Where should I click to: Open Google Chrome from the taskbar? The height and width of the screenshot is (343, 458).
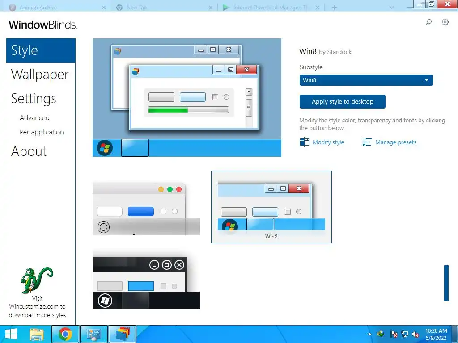(x=65, y=334)
